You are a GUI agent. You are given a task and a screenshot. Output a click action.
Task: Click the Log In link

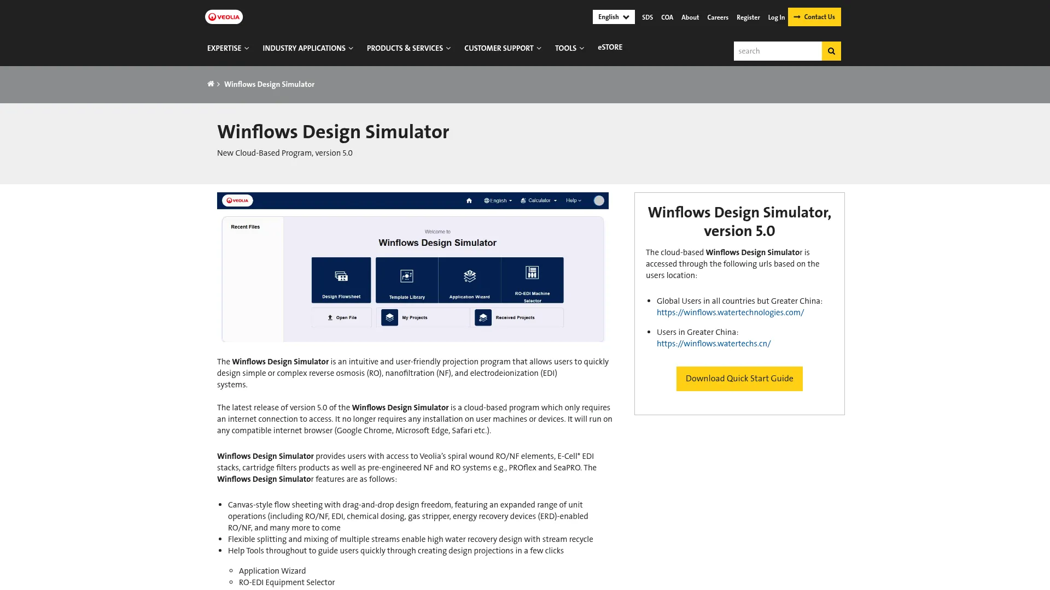click(x=776, y=17)
